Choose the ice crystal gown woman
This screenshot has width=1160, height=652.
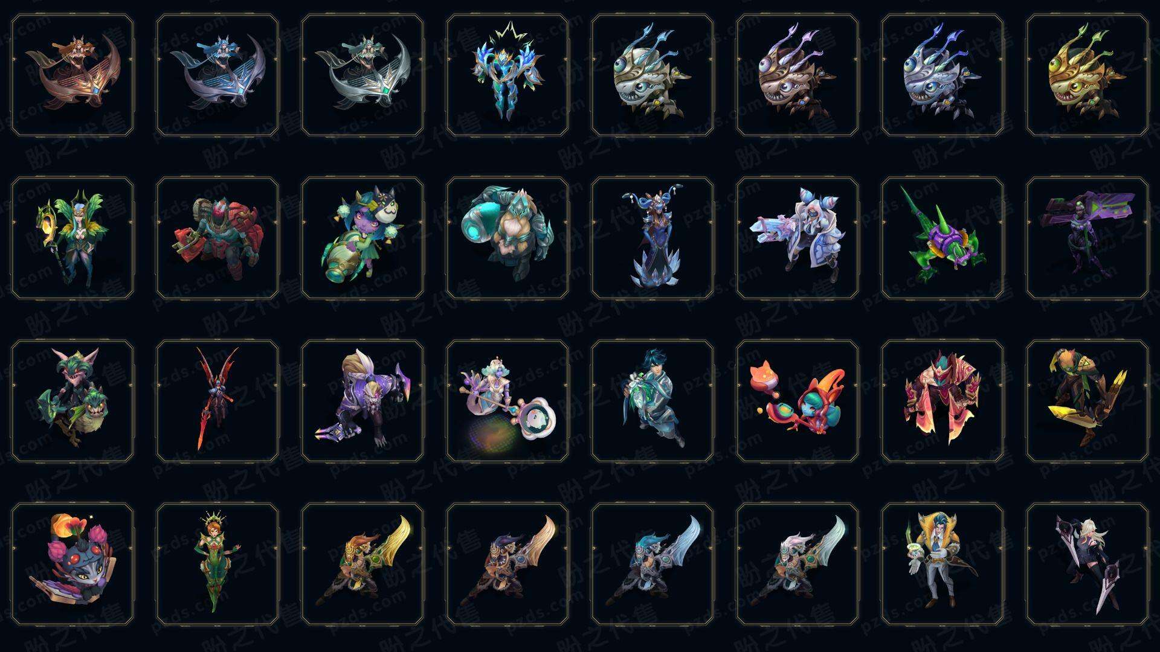click(652, 238)
